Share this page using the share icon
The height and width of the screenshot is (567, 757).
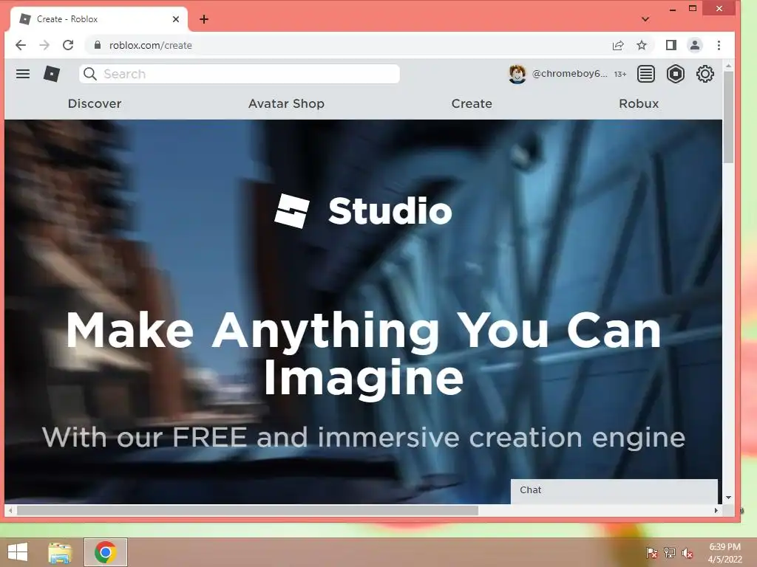pos(618,45)
